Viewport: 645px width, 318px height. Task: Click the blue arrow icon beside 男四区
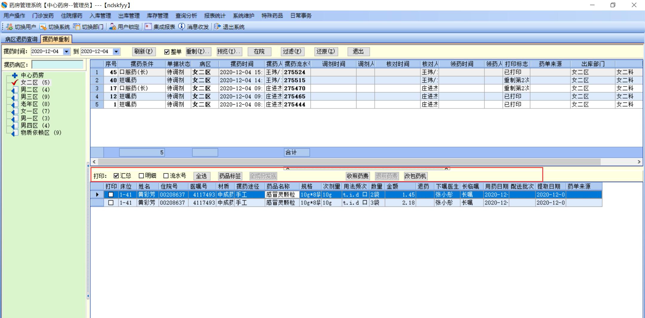[15, 126]
